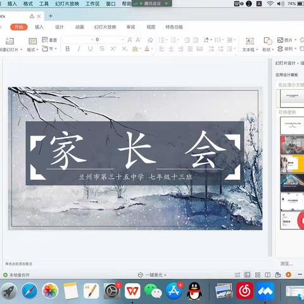Toggle the notes pane lines icon

[237, 275]
